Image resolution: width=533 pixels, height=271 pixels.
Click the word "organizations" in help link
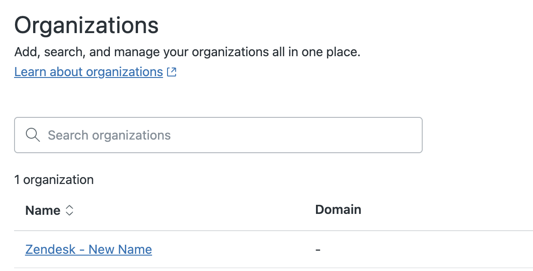pyautogui.click(x=124, y=72)
